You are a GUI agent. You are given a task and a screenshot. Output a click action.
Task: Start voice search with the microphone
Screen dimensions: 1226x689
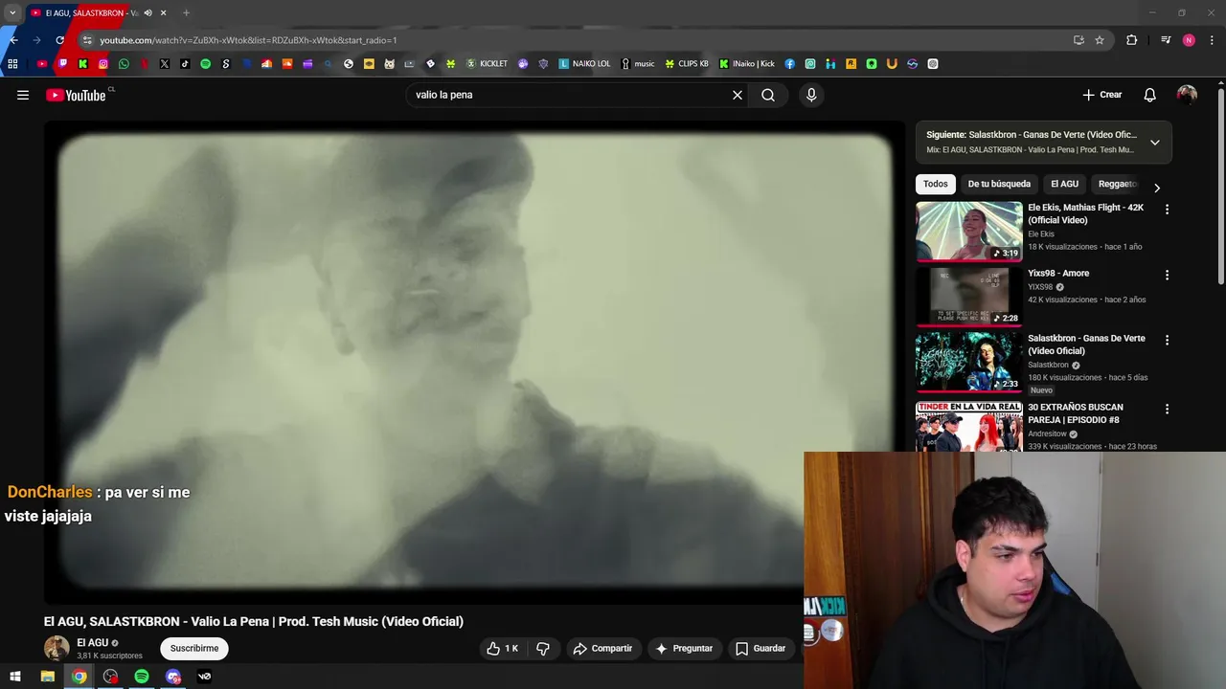point(811,95)
